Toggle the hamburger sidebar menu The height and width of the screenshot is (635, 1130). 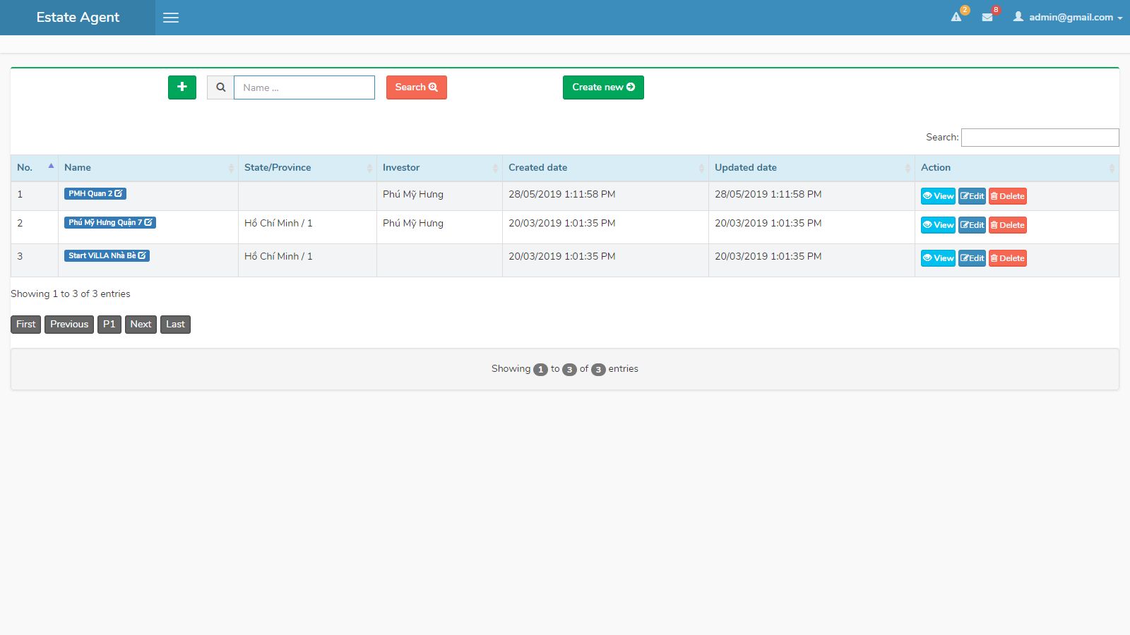[171, 18]
